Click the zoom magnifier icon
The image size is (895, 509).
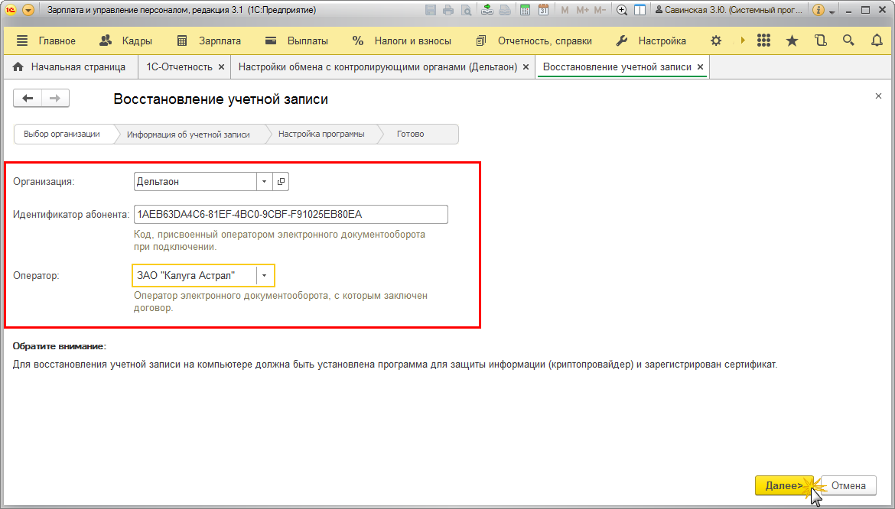622,10
